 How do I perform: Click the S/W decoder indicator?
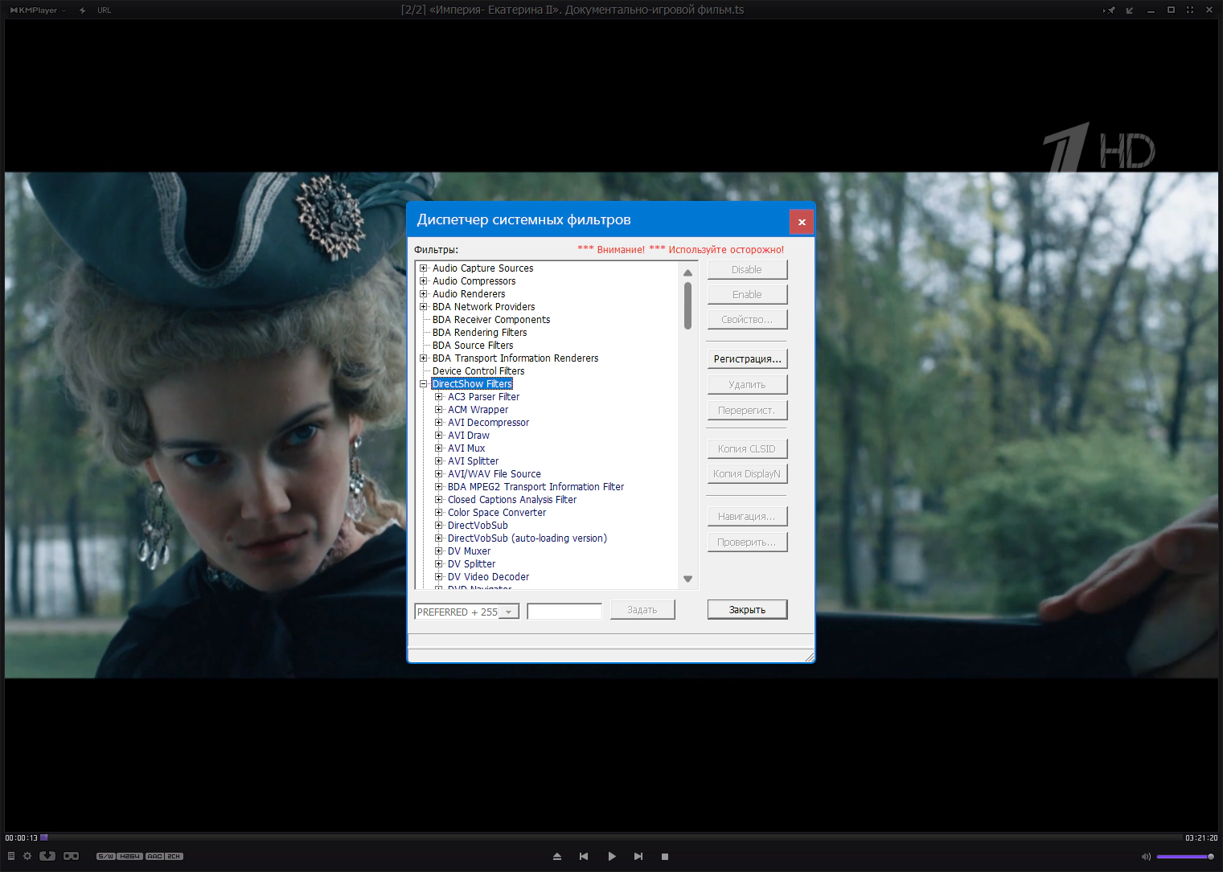click(105, 857)
